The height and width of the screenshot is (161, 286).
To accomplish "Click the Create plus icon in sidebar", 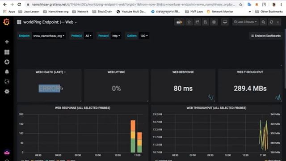I will (x=7, y=42).
